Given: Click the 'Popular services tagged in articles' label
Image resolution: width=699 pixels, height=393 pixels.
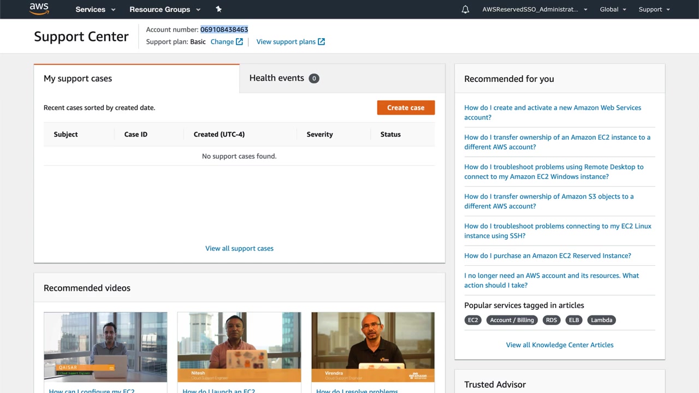Looking at the screenshot, I should [x=524, y=305].
